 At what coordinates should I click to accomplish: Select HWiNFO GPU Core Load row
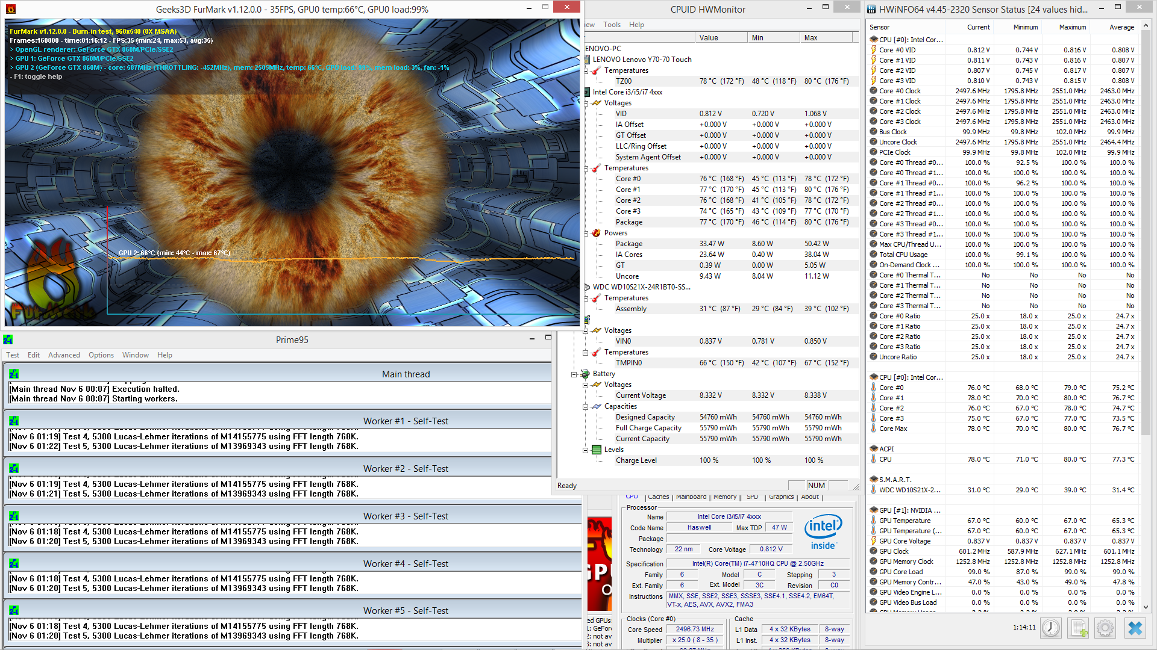click(1003, 572)
